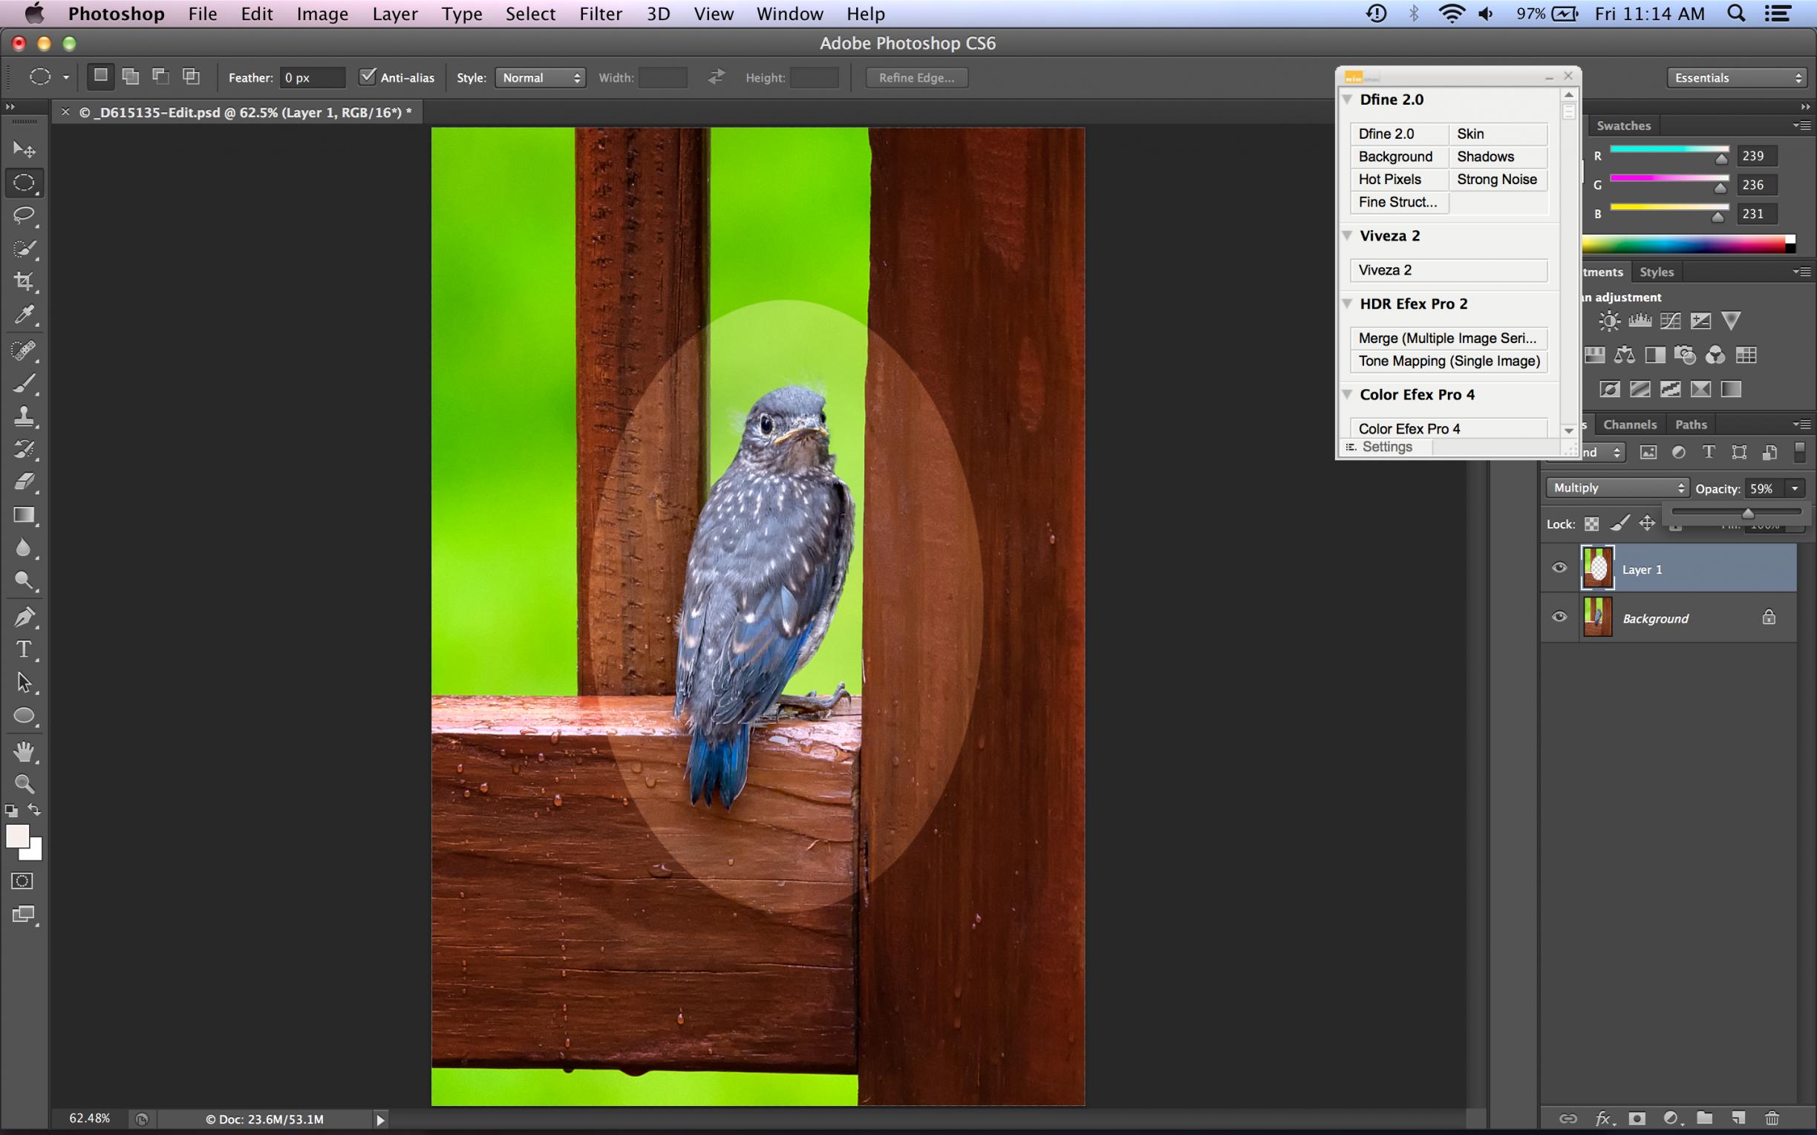Viewport: 1817px width, 1135px height.
Task: Open the Style Normal dropdown
Action: [x=541, y=77]
